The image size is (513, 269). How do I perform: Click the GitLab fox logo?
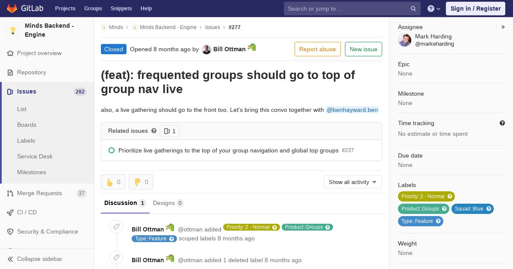point(12,9)
